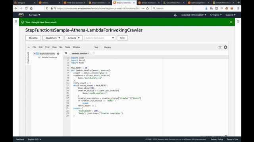This screenshot has width=254, height=142.
Task: Open environment panel settings gear
Action: (x=58, y=54)
